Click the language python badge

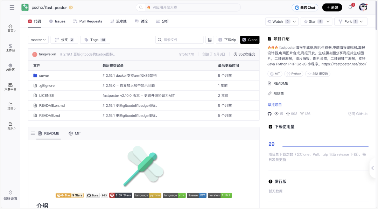148,195
